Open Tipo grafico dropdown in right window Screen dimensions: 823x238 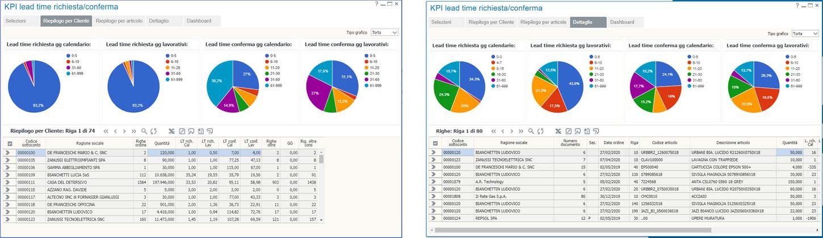click(x=805, y=34)
